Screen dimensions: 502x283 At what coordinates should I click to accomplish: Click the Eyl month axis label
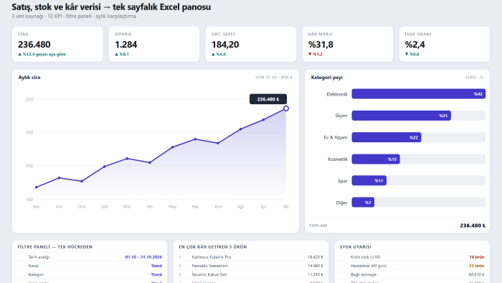[x=263, y=206]
